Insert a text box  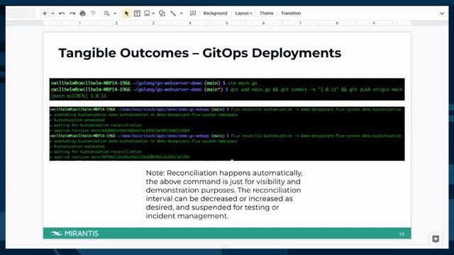tap(137, 13)
